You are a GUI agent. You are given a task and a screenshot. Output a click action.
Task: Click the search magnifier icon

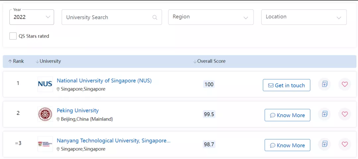[155, 18]
